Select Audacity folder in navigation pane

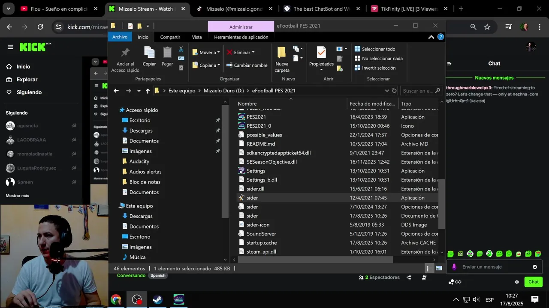tap(139, 161)
